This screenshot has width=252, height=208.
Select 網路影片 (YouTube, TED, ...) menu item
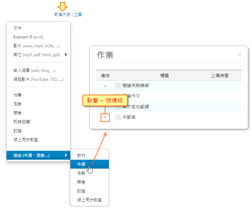pyautogui.click(x=38, y=79)
